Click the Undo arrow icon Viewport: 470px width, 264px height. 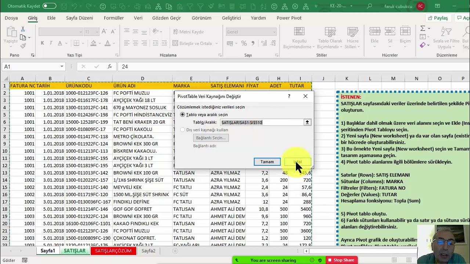tap(75, 6)
